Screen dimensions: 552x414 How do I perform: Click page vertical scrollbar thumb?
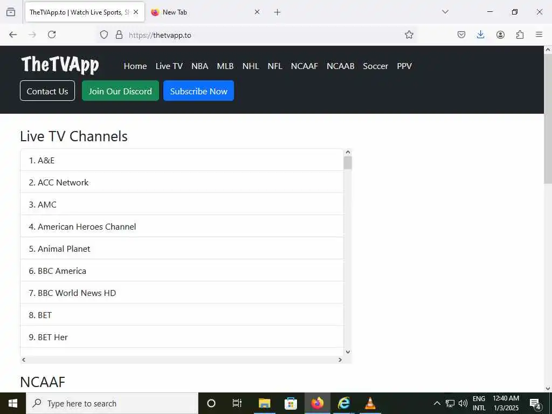[x=548, y=119]
